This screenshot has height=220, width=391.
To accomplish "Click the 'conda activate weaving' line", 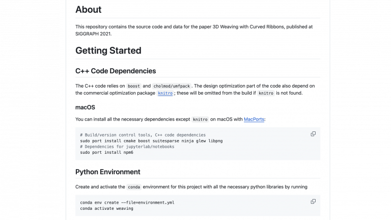I will pyautogui.click(x=106, y=208).
